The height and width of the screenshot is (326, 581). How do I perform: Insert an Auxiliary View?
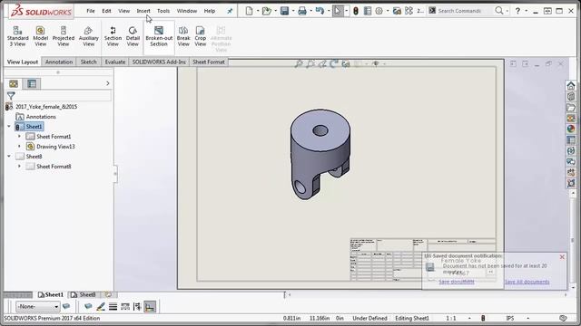89,36
